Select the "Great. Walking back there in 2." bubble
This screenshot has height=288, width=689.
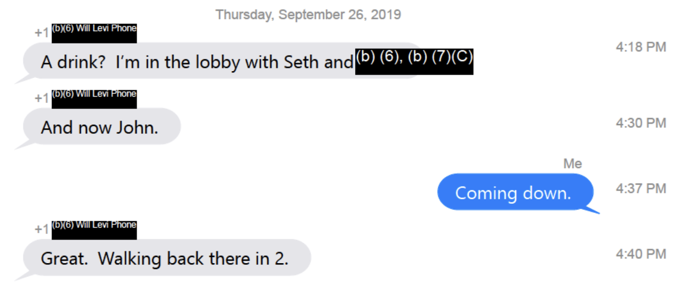[x=167, y=258]
